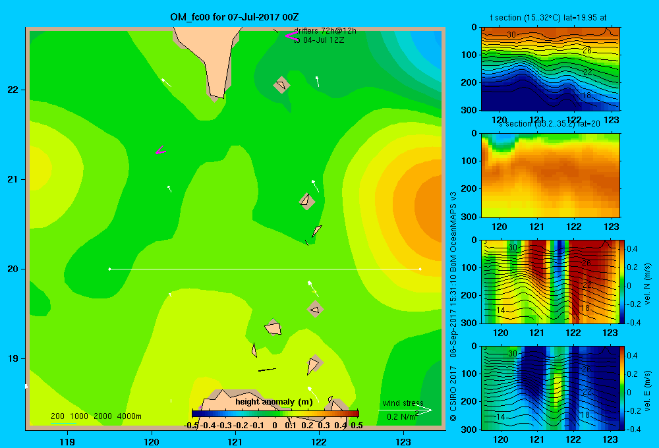
Task: Select the east endpoint of the white section line
Action: tap(420, 269)
